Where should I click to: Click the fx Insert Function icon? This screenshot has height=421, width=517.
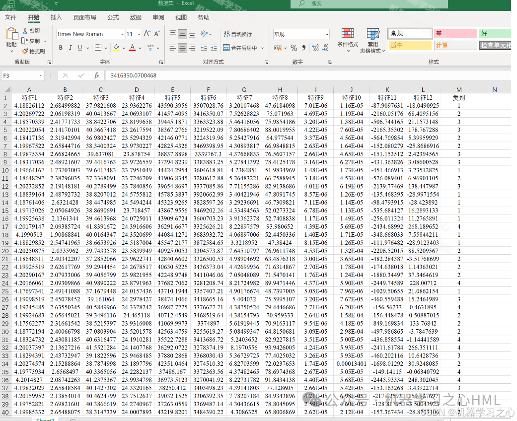(96, 75)
